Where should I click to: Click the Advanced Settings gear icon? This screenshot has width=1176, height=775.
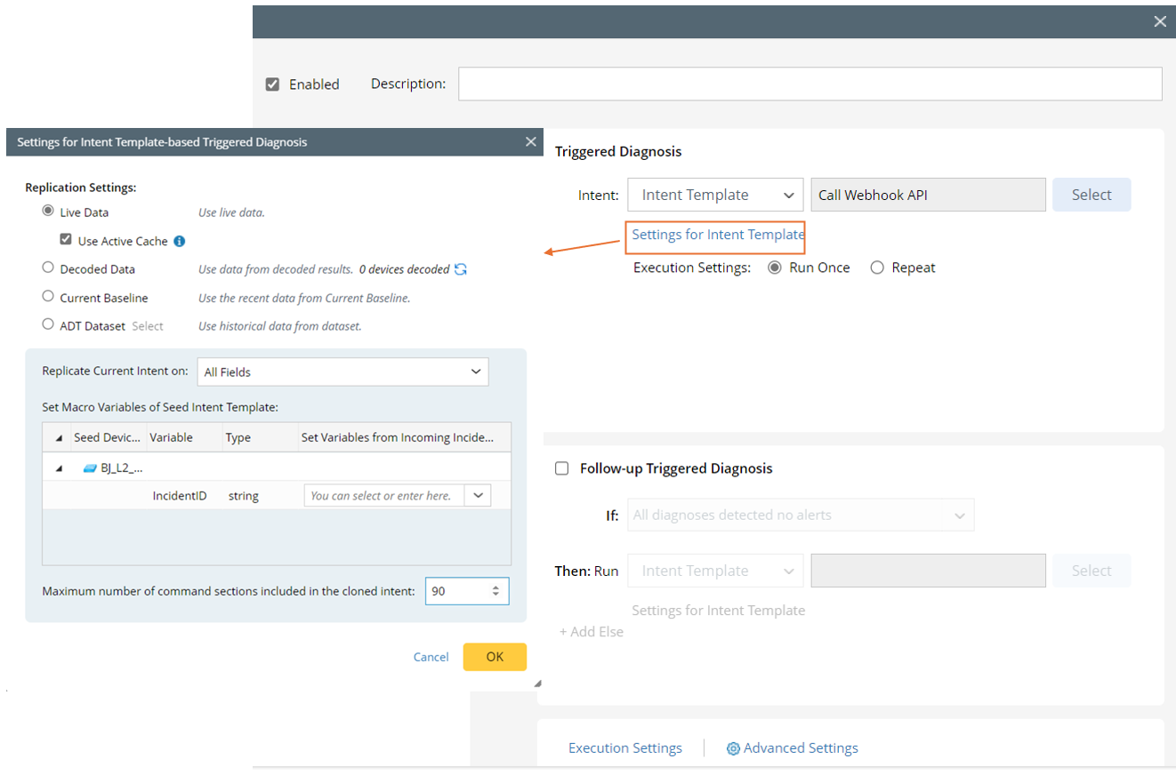point(733,748)
